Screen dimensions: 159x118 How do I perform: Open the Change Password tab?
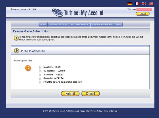(x=102, y=24)
